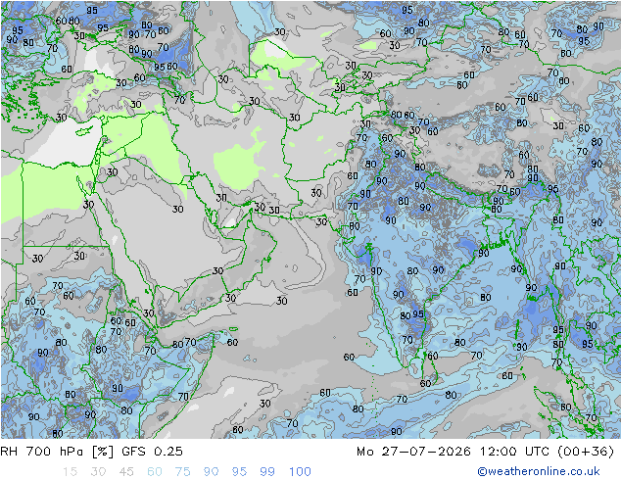Screen dimensions: 621x480
Task: Select legend value 45 in the scale
Action: (x=126, y=472)
